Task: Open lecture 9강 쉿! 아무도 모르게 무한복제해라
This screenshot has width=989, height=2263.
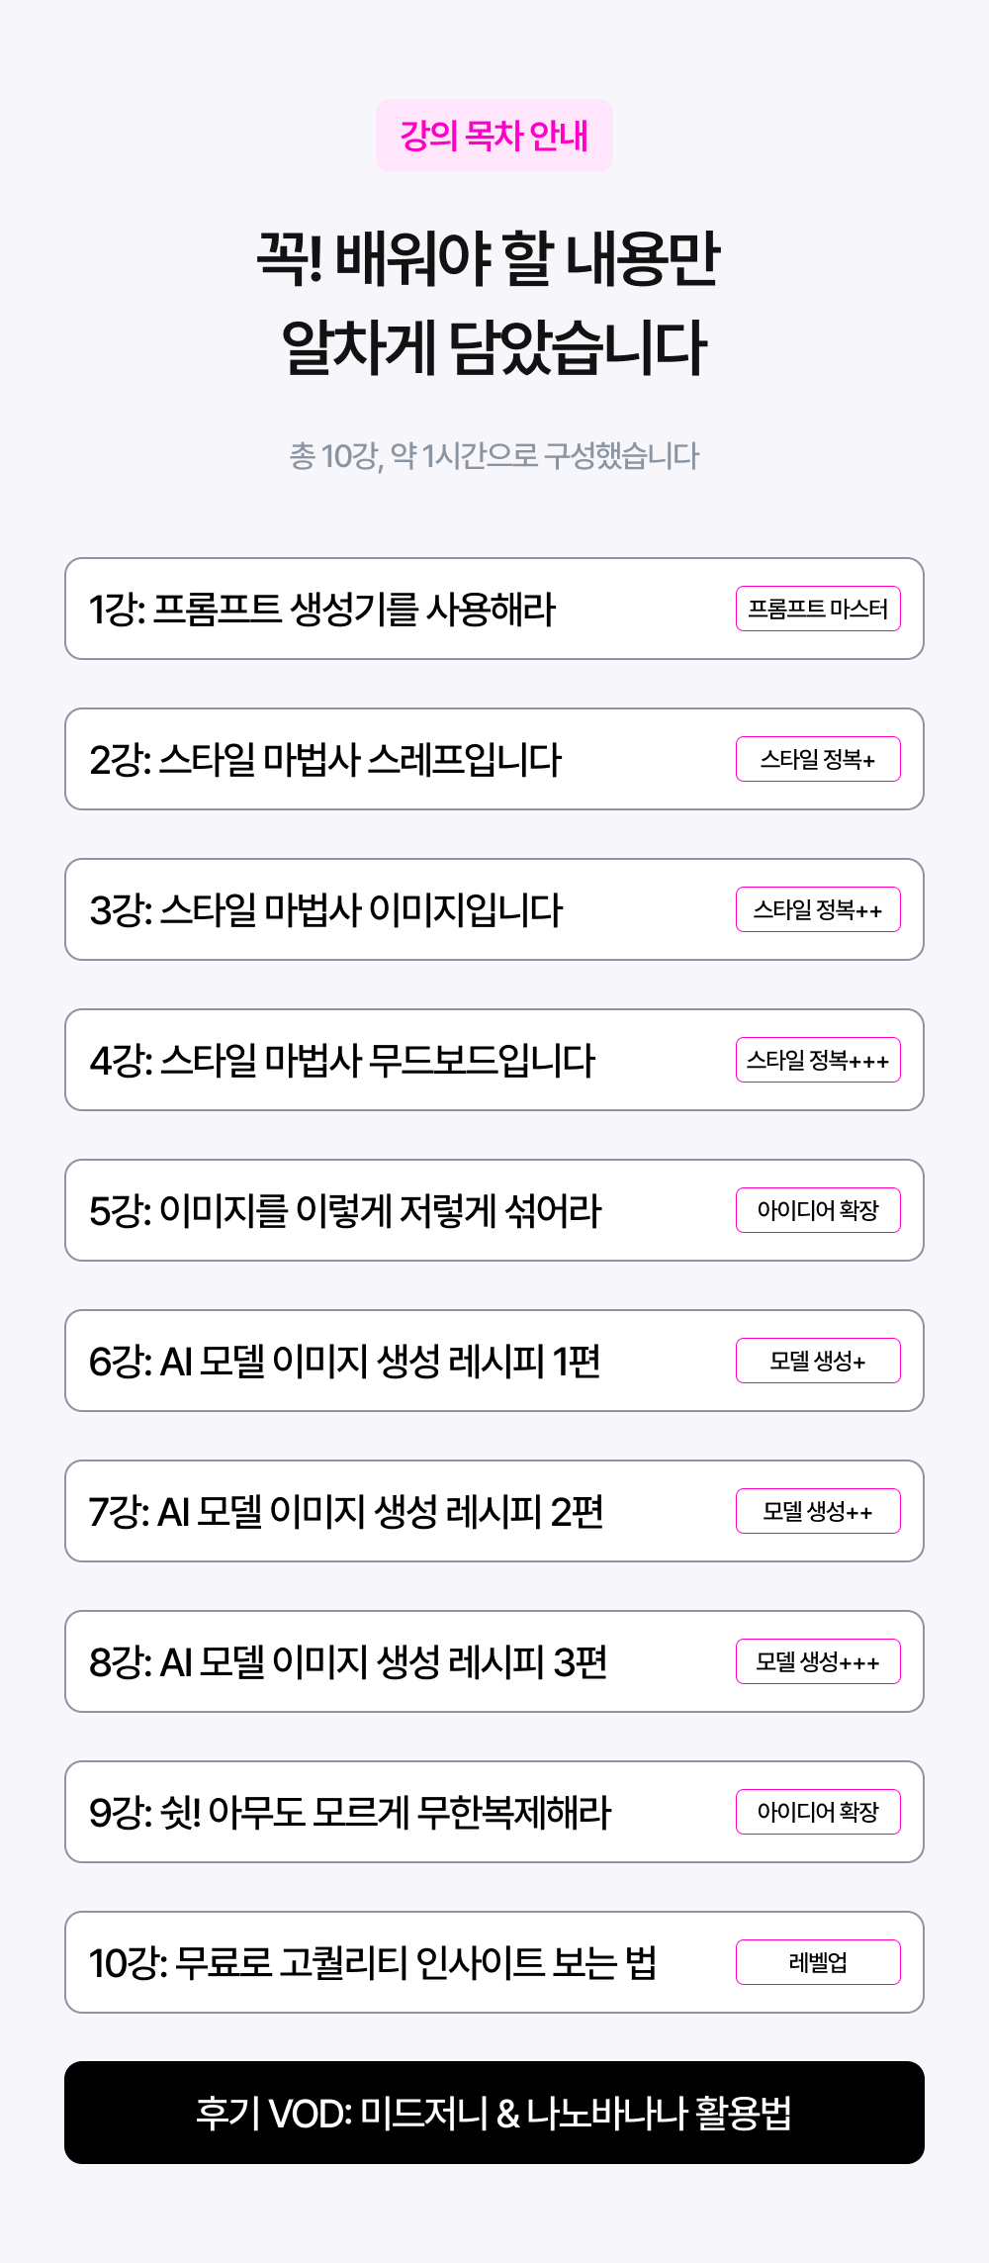Action: tap(350, 1813)
